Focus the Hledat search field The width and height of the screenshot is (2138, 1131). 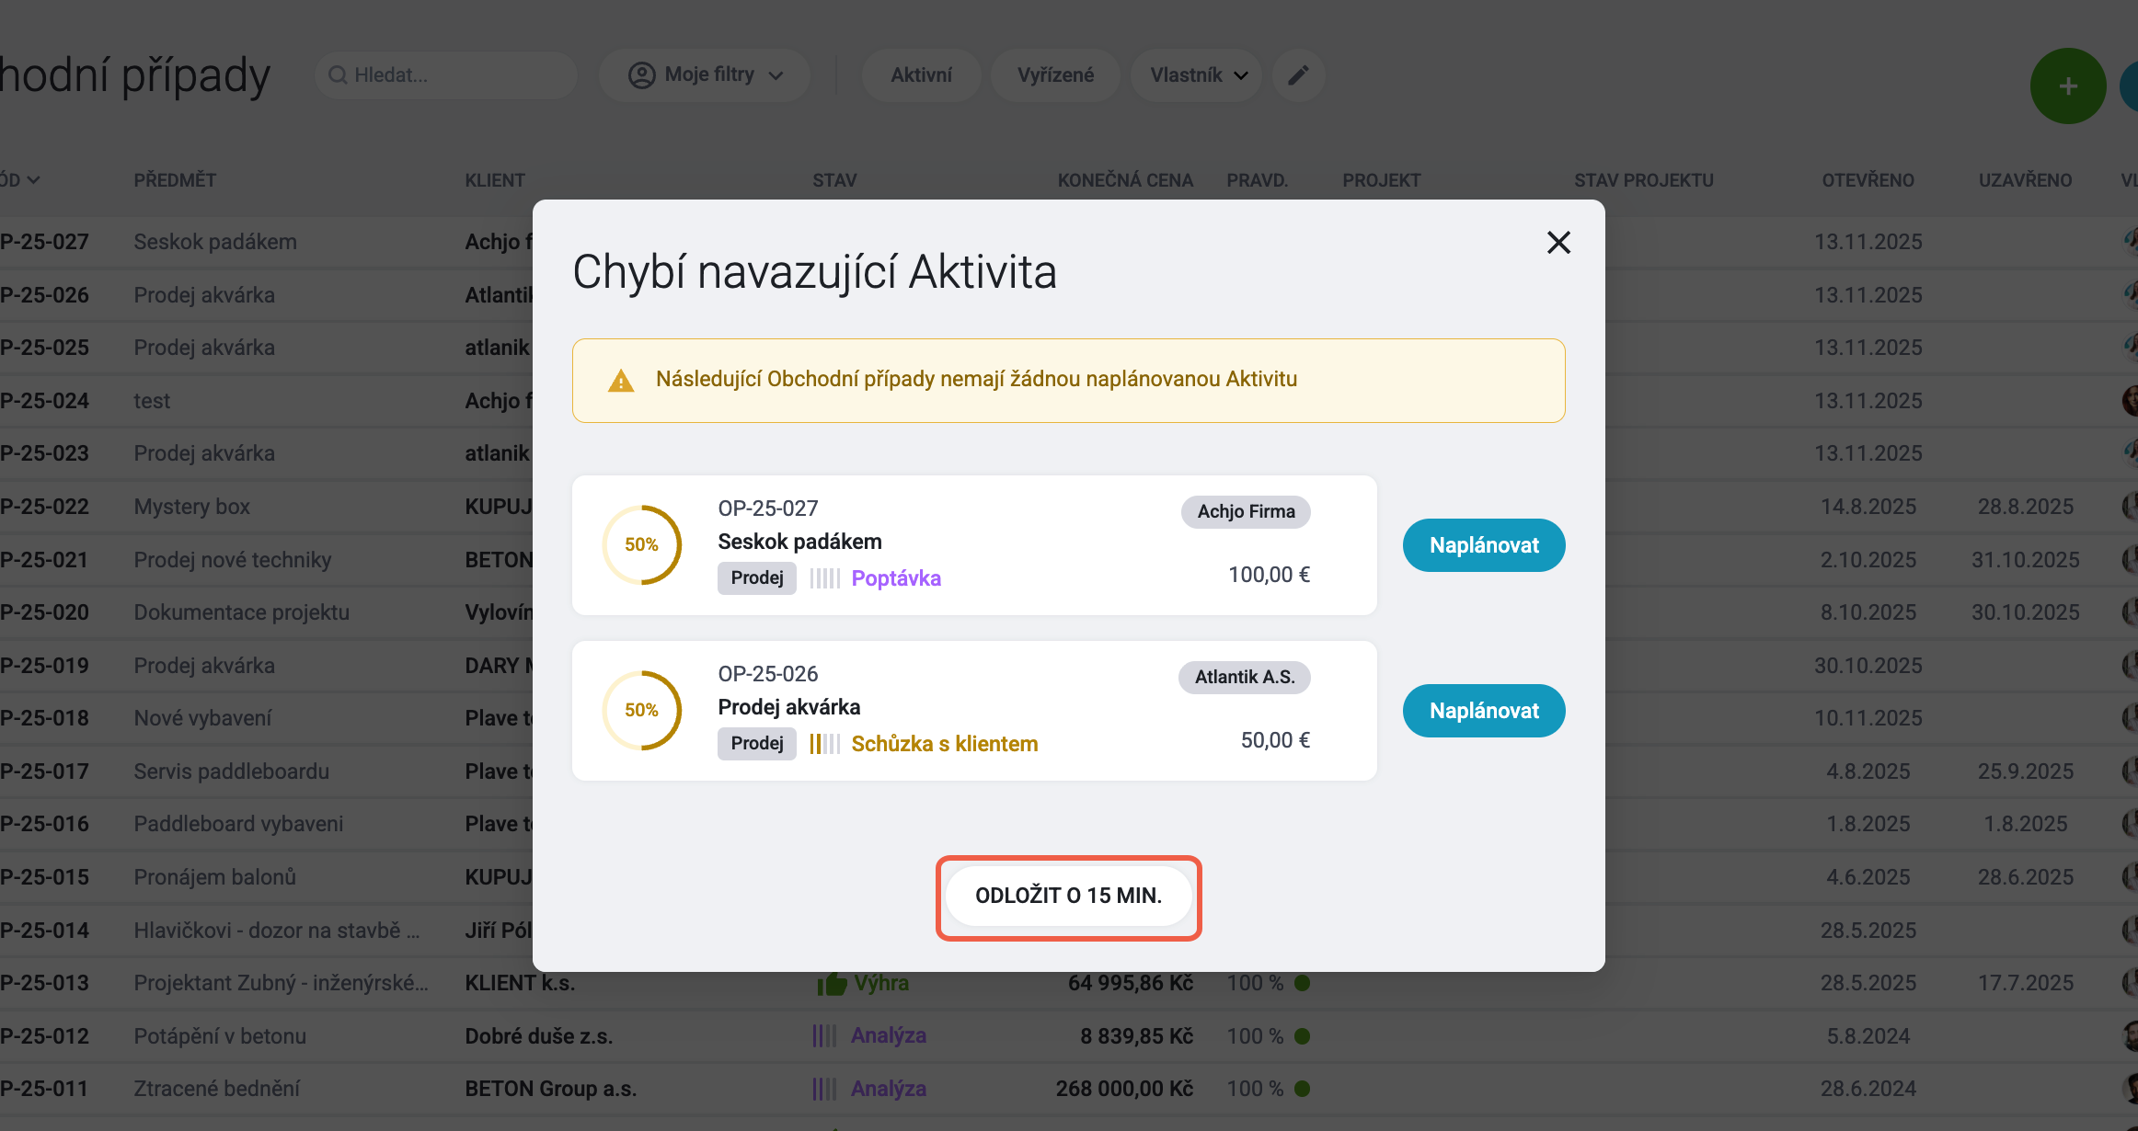(446, 75)
